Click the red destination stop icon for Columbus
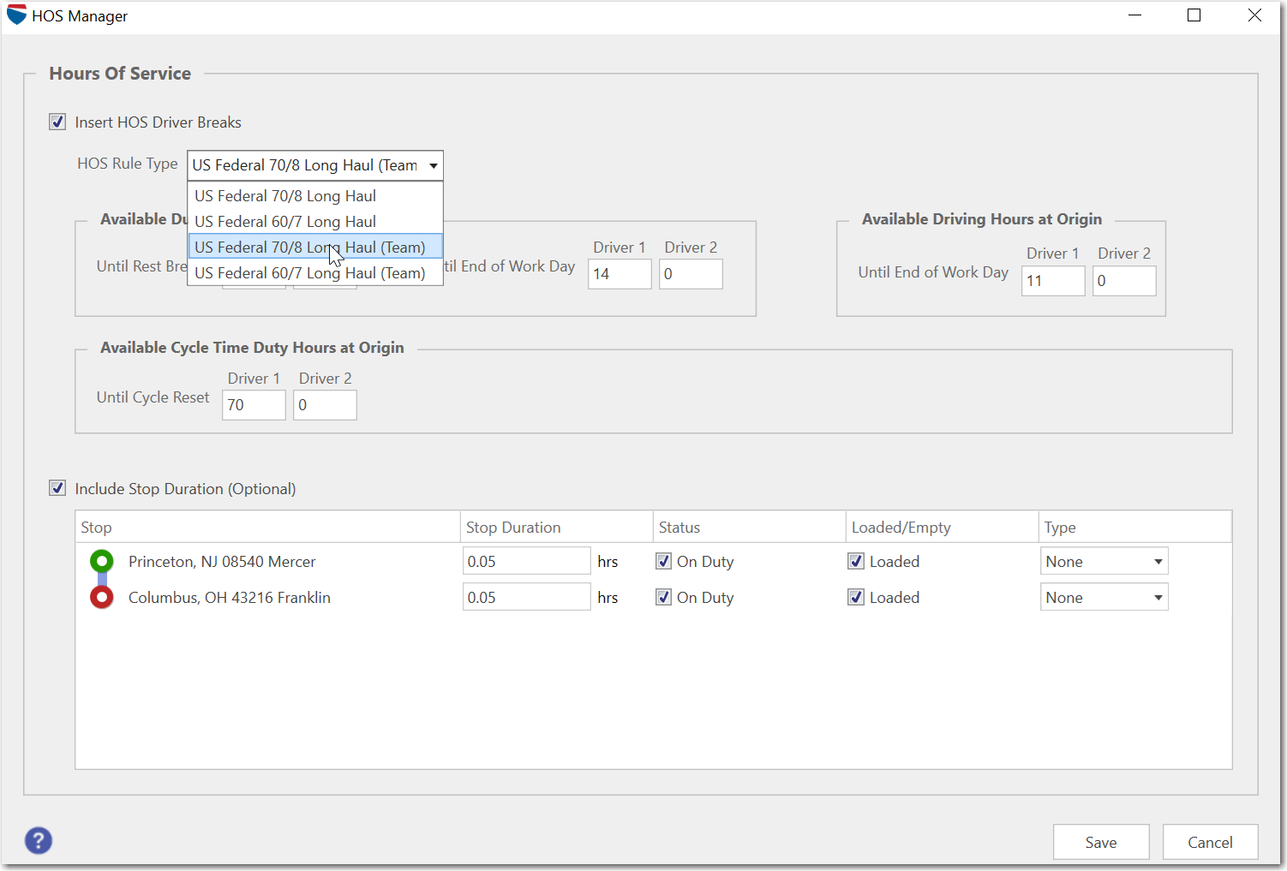Viewport: 1287px width, 871px height. (x=102, y=598)
